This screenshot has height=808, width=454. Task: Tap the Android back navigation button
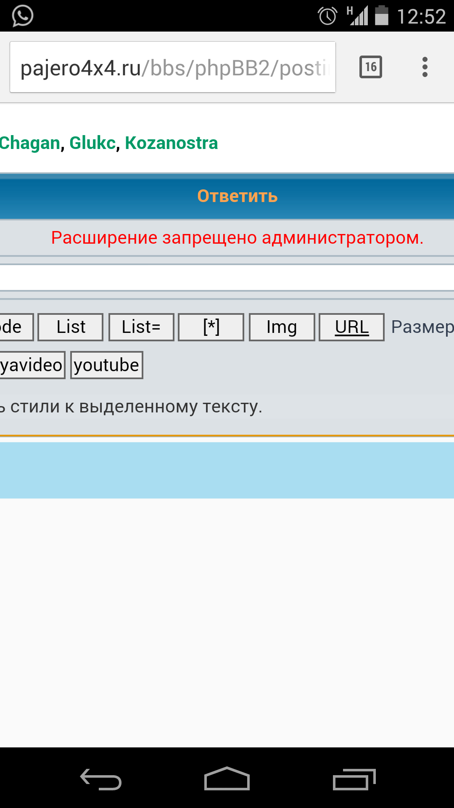pos(101,779)
